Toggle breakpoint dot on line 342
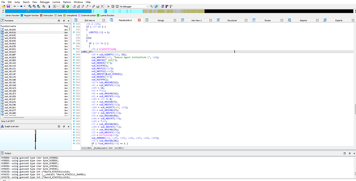Image resolution: width=356 pixels, height=181 pixels. pos(74,49)
